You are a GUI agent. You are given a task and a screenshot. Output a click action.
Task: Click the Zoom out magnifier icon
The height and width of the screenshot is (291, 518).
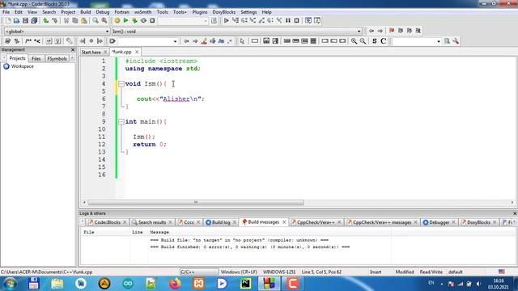(363, 41)
